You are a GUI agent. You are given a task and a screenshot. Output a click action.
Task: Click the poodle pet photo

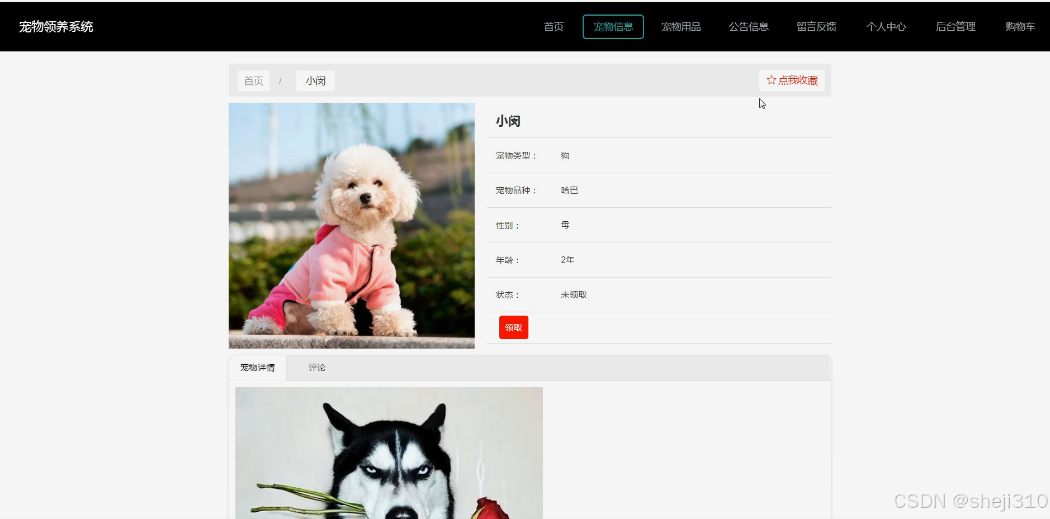pos(352,226)
